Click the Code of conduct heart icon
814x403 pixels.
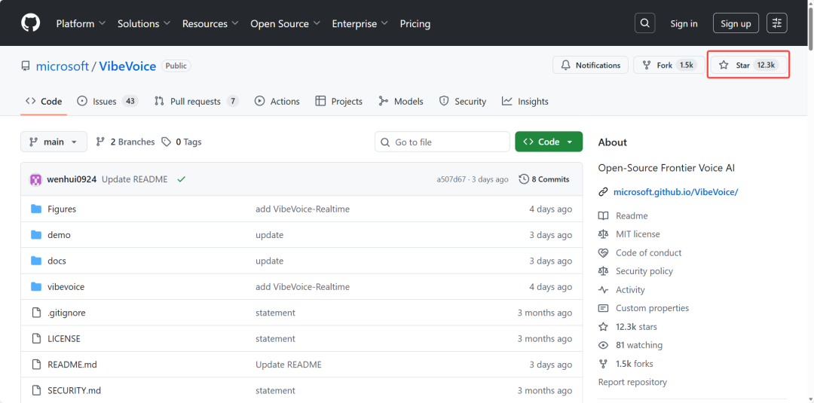click(x=603, y=253)
